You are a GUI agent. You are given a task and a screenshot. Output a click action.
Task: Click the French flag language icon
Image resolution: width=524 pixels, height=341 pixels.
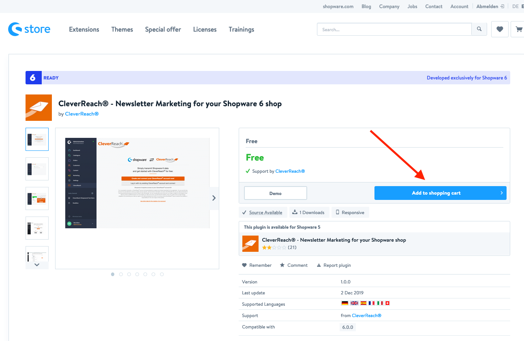click(372, 303)
